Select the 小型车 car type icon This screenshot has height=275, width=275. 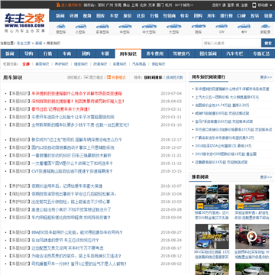pyautogui.click(x=81, y=28)
